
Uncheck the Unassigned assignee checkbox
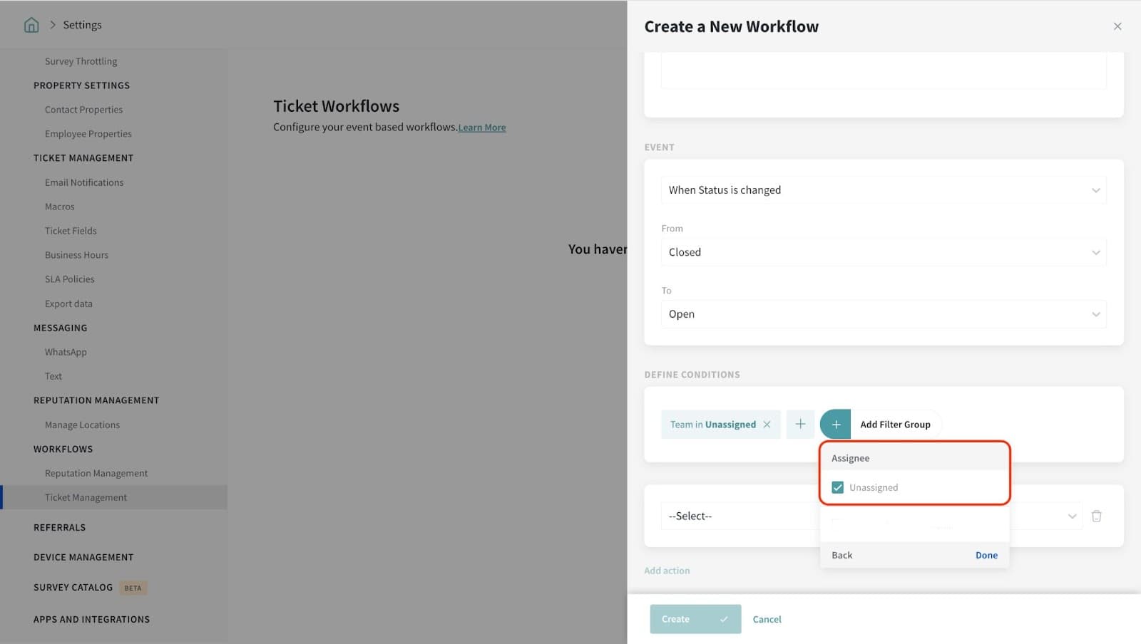click(837, 487)
